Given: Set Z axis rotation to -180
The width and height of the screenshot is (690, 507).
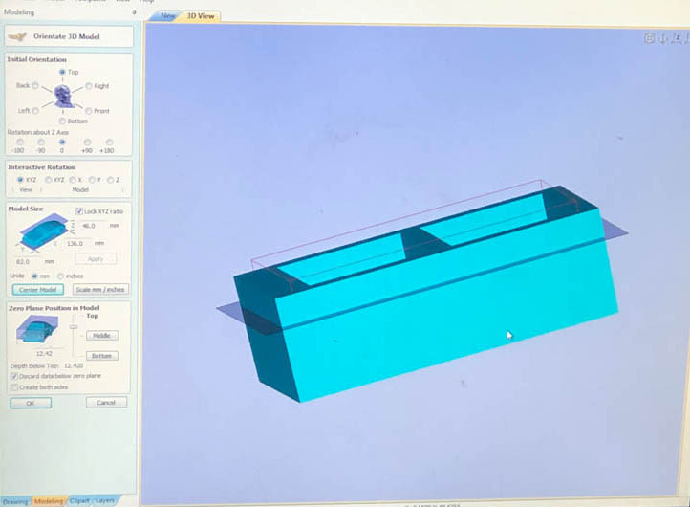Looking at the screenshot, I should click(x=20, y=143).
